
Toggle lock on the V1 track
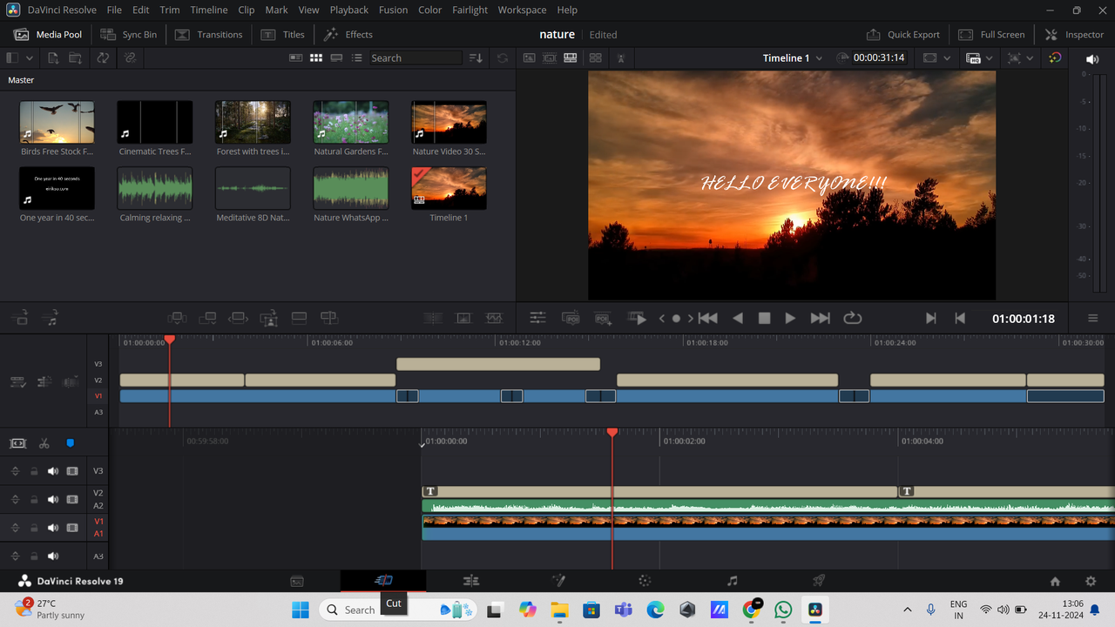click(x=34, y=528)
